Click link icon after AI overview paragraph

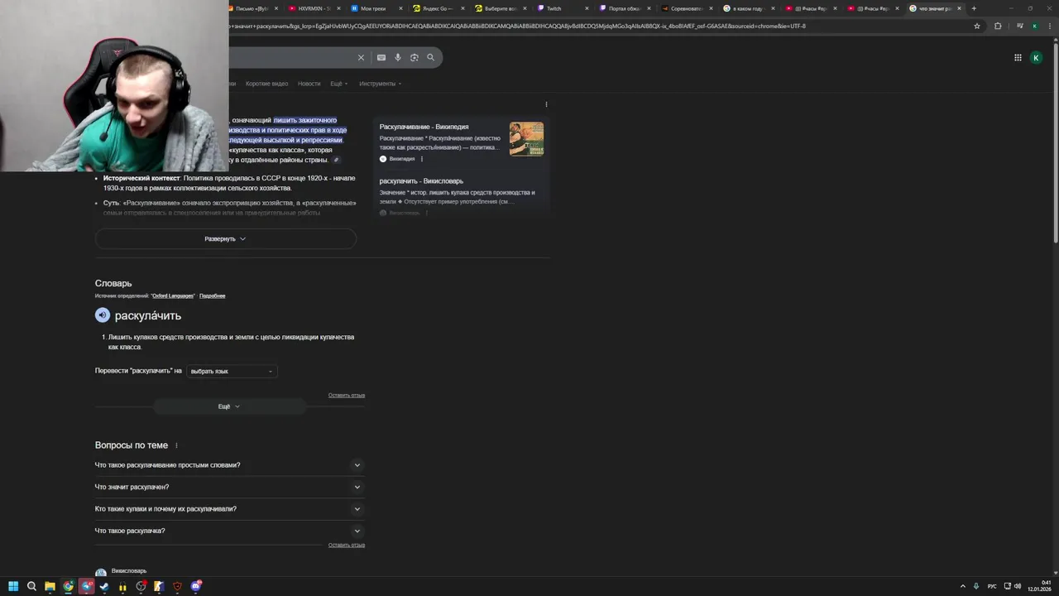[337, 161]
